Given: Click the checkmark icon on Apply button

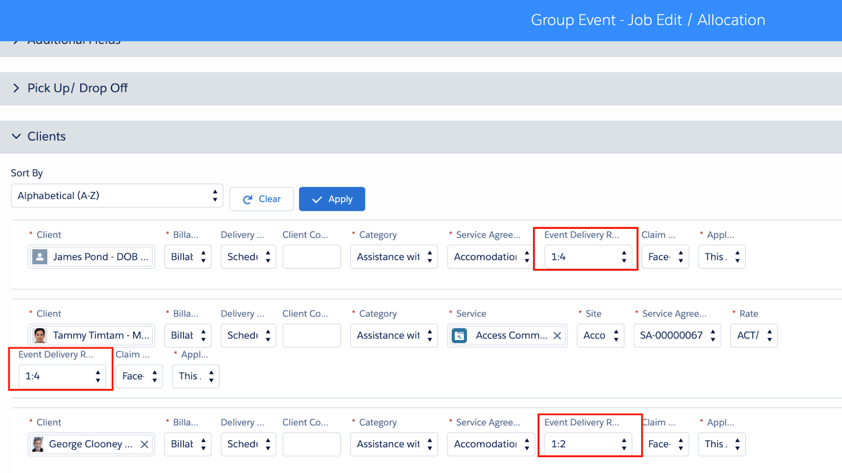Looking at the screenshot, I should tap(317, 199).
